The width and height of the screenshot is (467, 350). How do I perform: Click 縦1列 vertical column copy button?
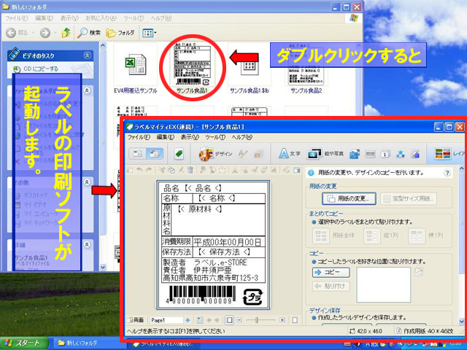[382, 236]
